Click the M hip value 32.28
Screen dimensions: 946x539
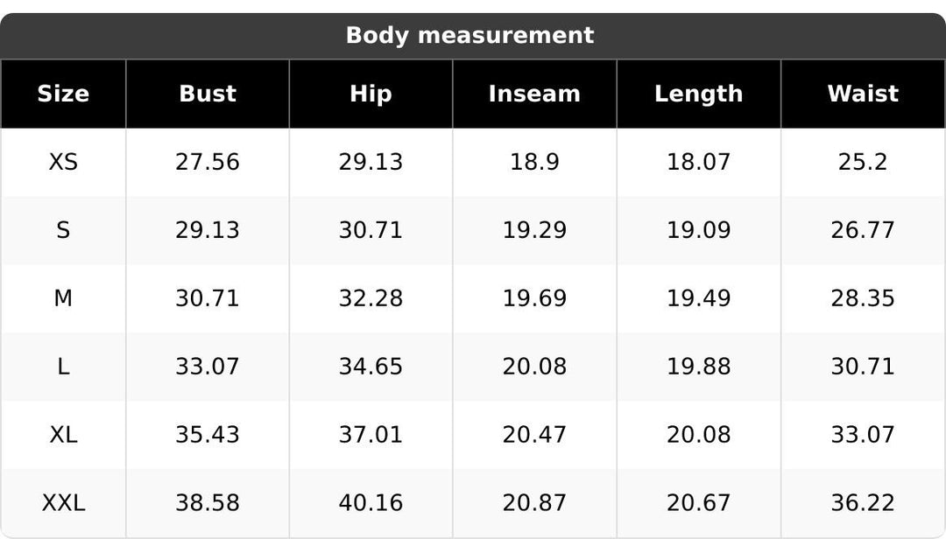tap(371, 298)
